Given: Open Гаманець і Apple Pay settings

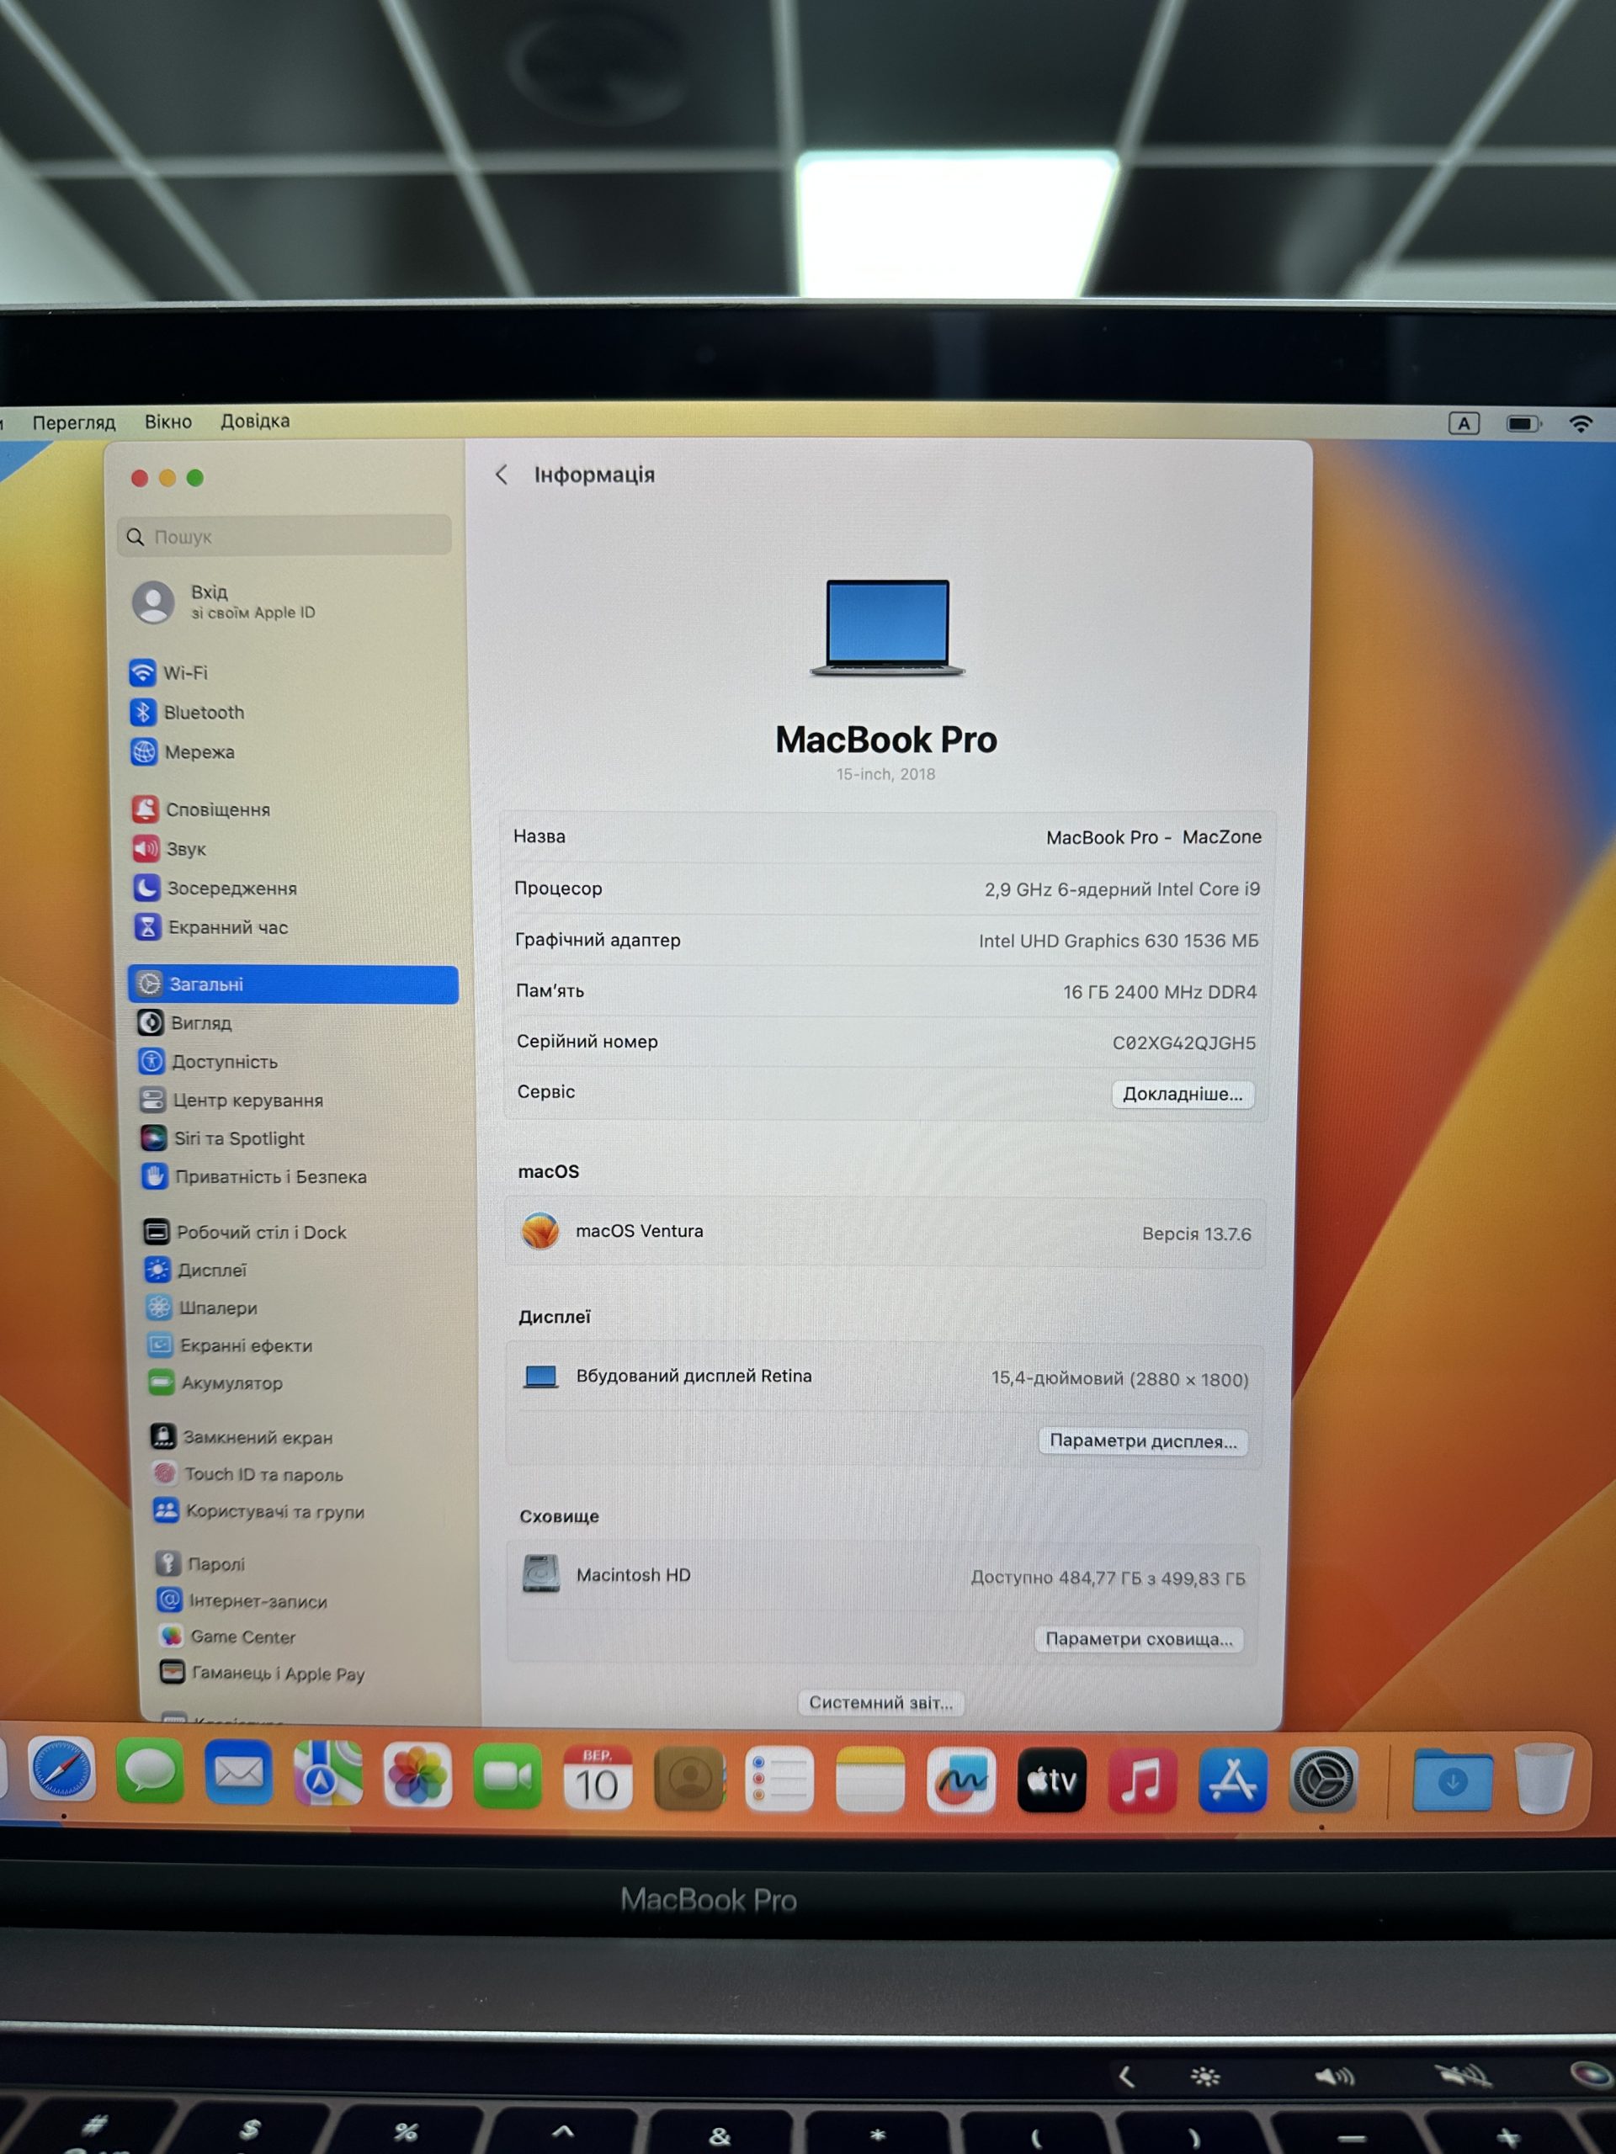Looking at the screenshot, I should coord(263,1673).
